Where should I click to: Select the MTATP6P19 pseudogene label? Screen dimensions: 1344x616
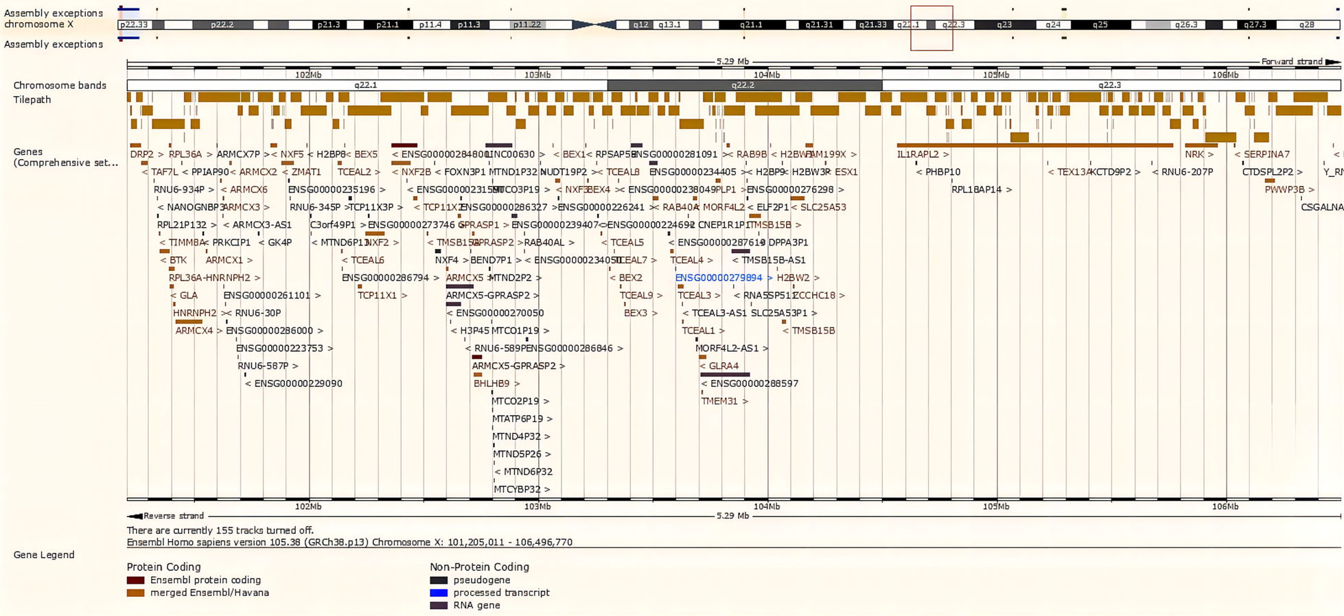point(522,418)
